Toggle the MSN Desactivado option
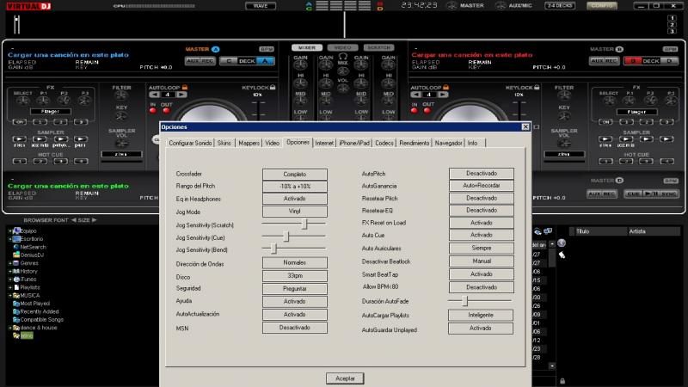This screenshot has height=387, width=688. (294, 328)
